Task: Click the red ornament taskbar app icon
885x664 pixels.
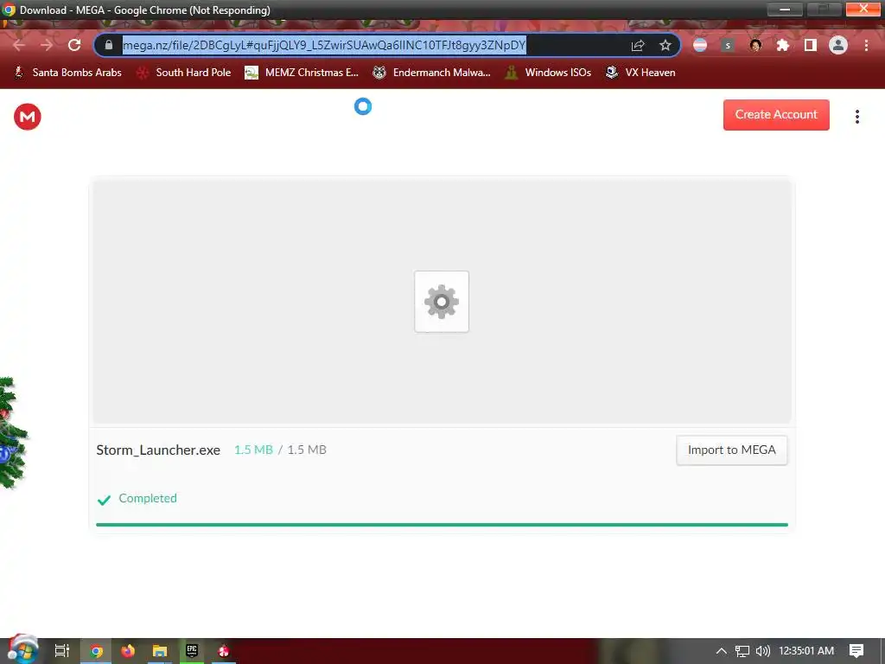Action: [224, 651]
